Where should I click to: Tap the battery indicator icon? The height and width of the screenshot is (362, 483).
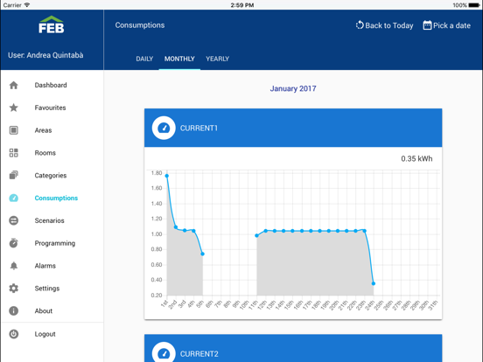coord(474,5)
